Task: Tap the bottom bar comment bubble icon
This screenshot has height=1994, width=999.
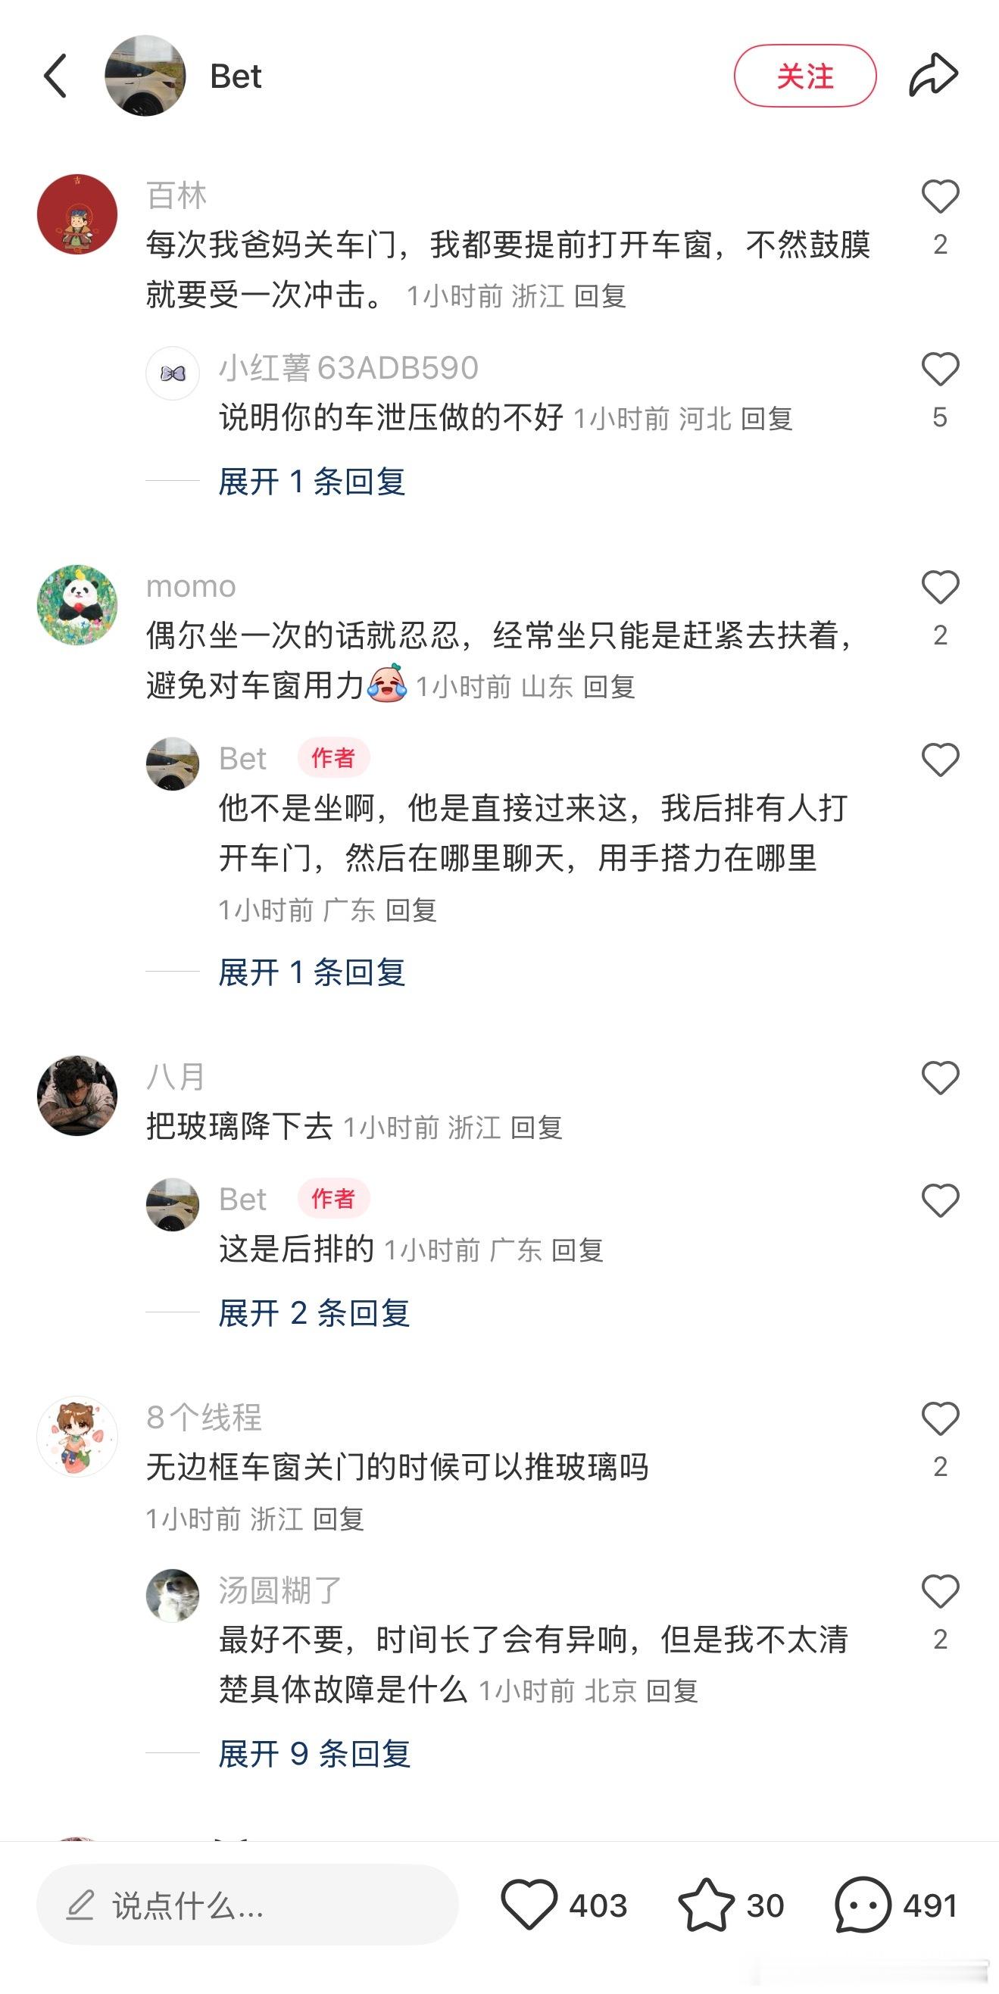Action: pos(863,1904)
